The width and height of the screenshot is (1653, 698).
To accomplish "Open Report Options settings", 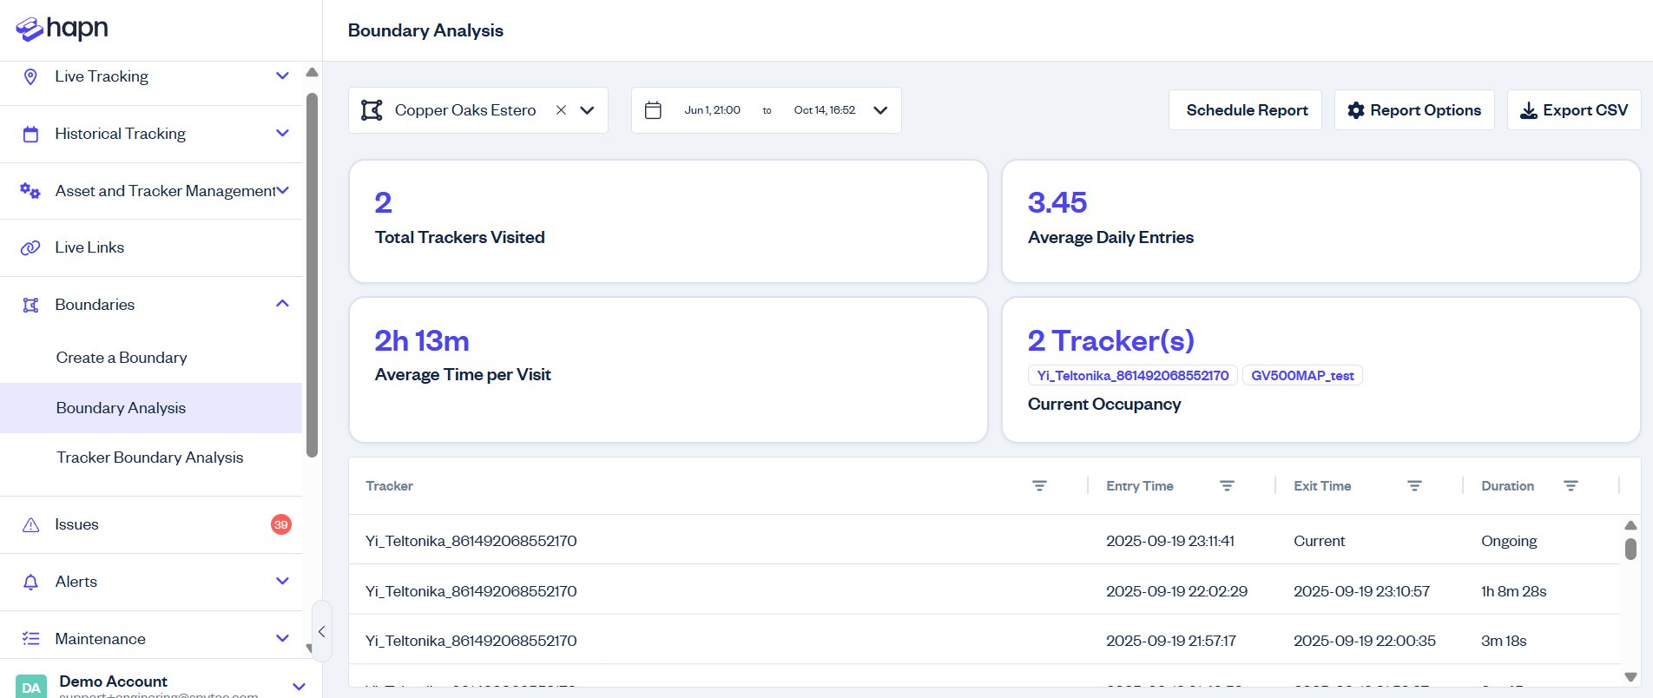I will [1414, 110].
